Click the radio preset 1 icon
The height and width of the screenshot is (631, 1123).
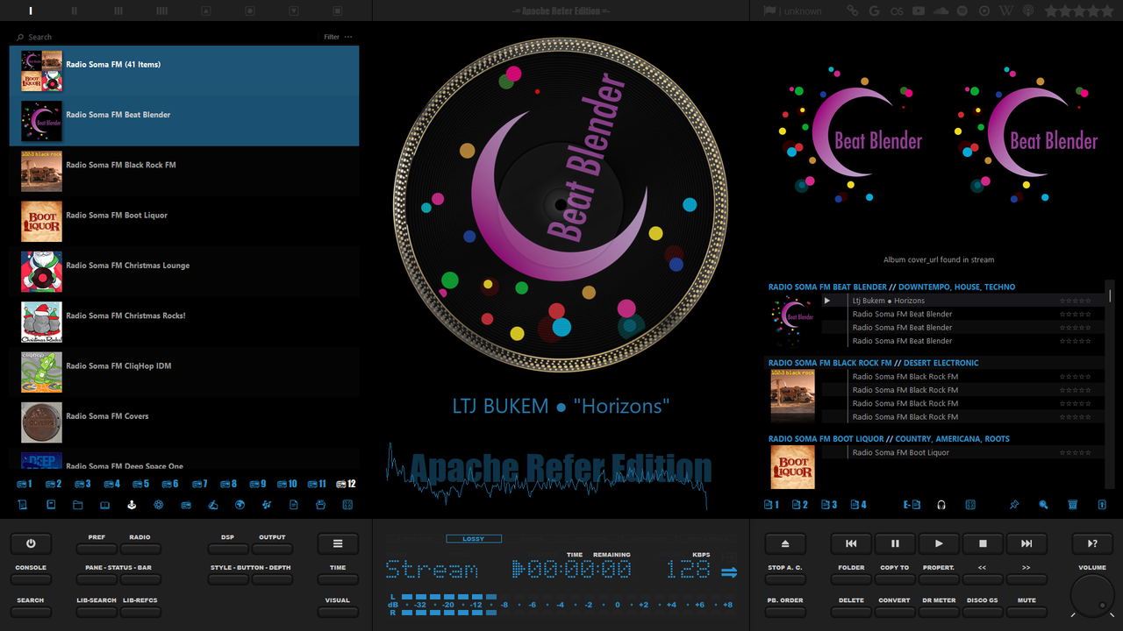(25, 484)
